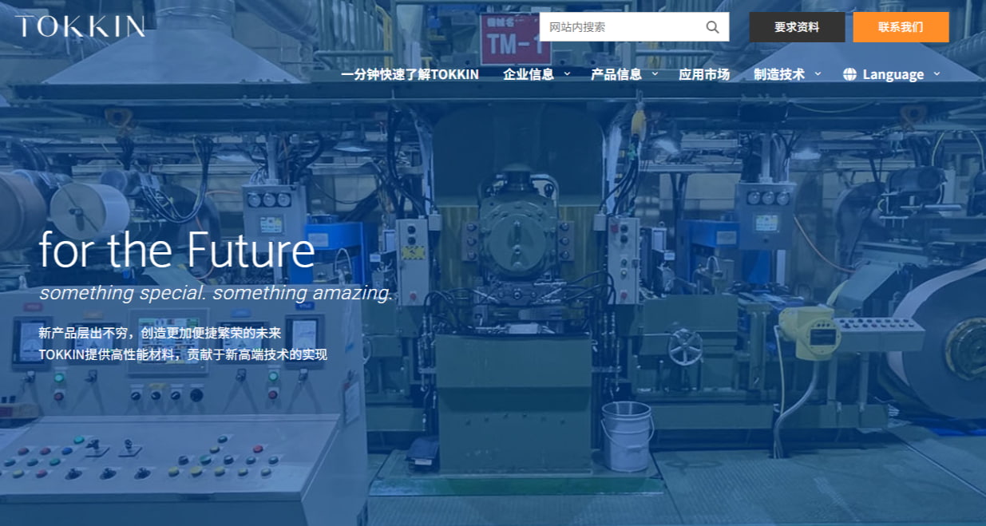Click 'something special. something amazing.' tagline

coord(216,294)
